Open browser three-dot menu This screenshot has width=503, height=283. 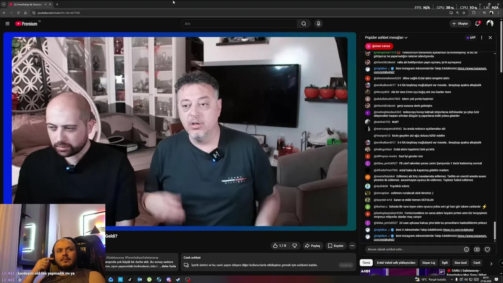498,13
